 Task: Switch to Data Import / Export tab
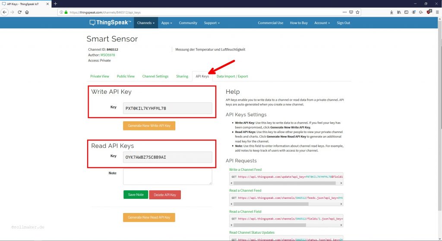(232, 76)
